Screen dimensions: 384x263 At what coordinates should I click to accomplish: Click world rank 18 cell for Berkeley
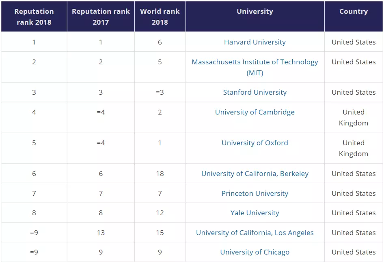click(x=160, y=174)
